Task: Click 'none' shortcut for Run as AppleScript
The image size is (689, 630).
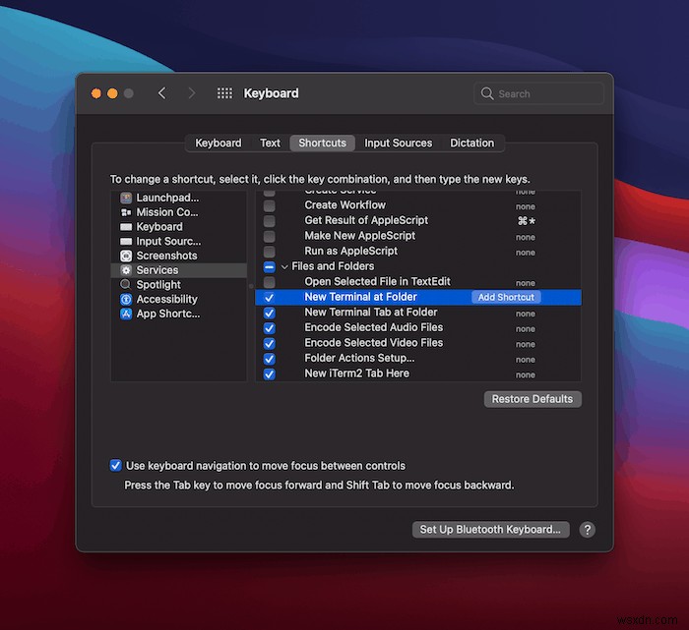Action: tap(525, 253)
